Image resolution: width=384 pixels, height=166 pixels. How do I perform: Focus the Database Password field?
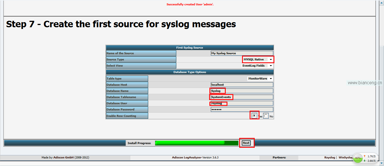(x=242, y=110)
